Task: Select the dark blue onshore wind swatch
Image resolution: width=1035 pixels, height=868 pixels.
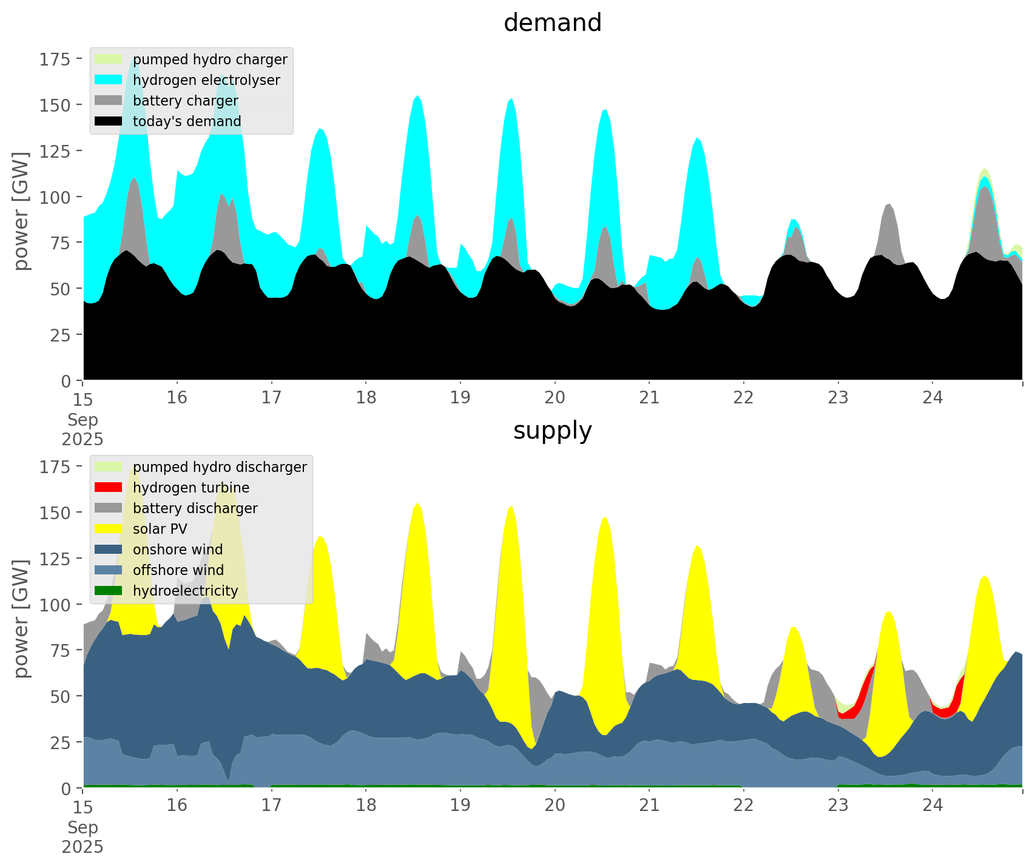Action: coord(109,550)
